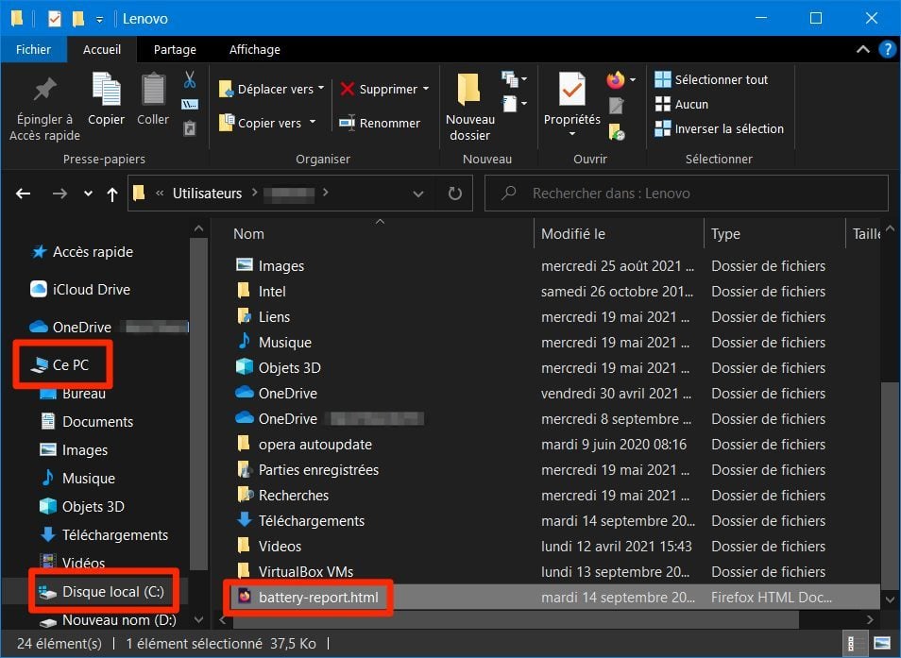Open the Nouvel élément dropdown icon
Image resolution: width=901 pixels, height=658 pixels.
514,78
